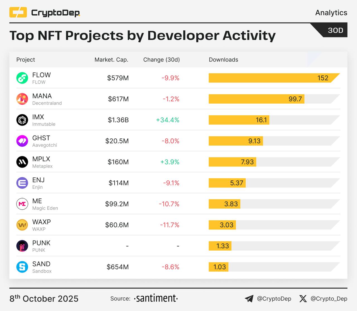Click the IMX +34.4% change value

168,120
